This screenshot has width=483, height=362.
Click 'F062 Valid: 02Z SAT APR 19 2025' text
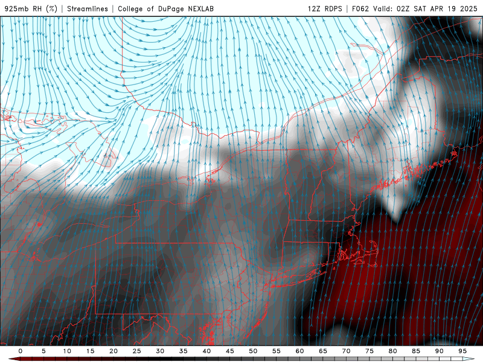pos(415,8)
